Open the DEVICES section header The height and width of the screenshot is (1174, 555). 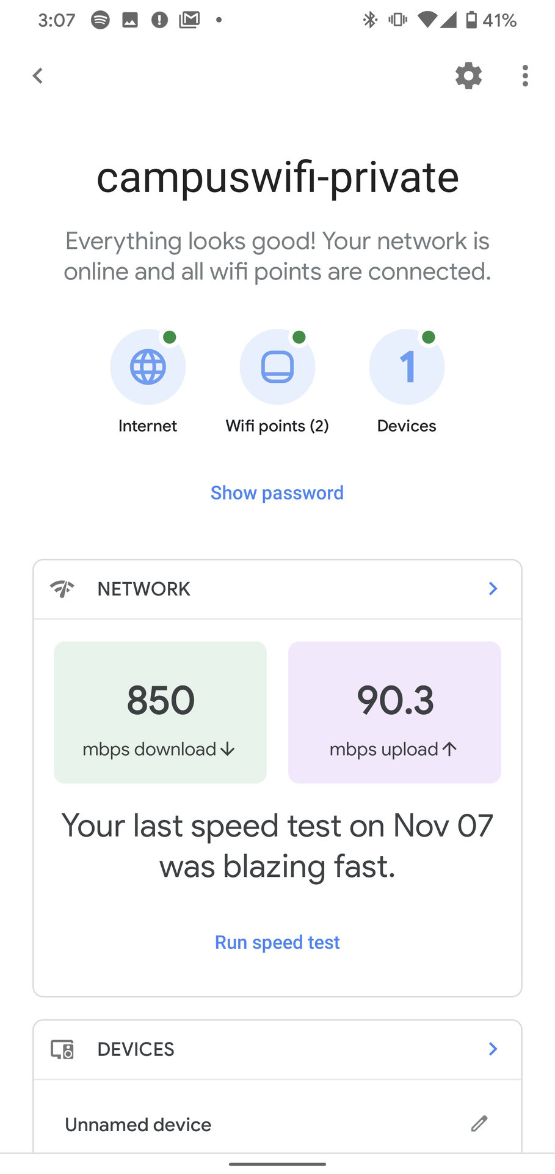136,1049
